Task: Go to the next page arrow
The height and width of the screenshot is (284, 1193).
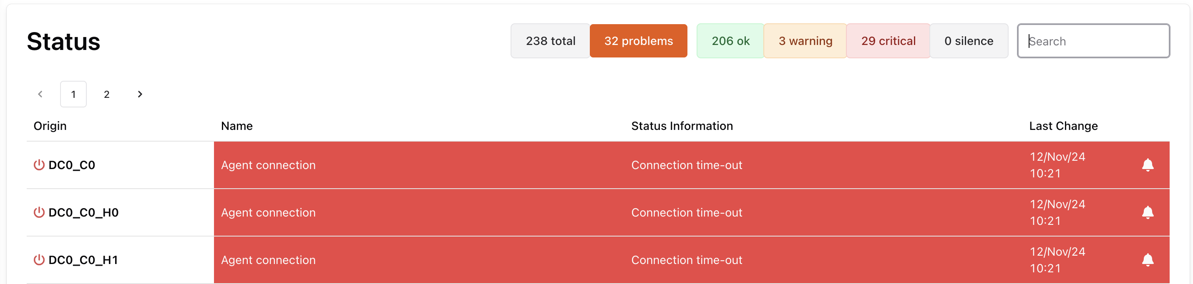Action: pos(140,95)
